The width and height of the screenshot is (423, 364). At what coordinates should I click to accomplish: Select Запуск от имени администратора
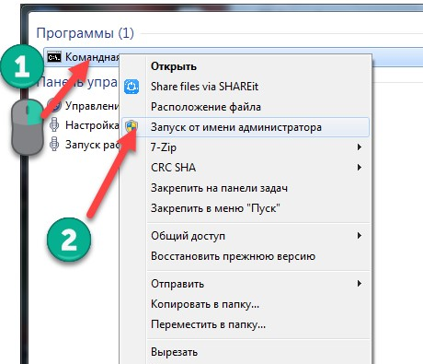(245, 127)
